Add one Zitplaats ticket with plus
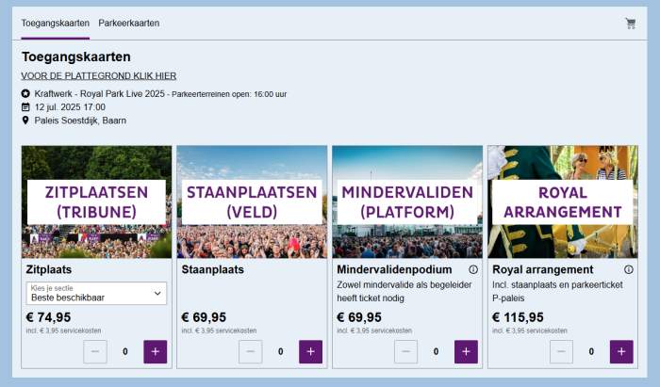The image size is (660, 387). pos(156,352)
